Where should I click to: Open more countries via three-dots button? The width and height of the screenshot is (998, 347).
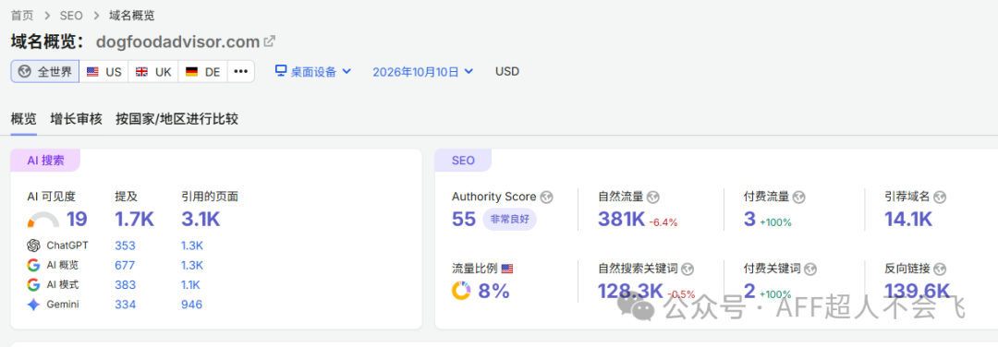point(240,71)
